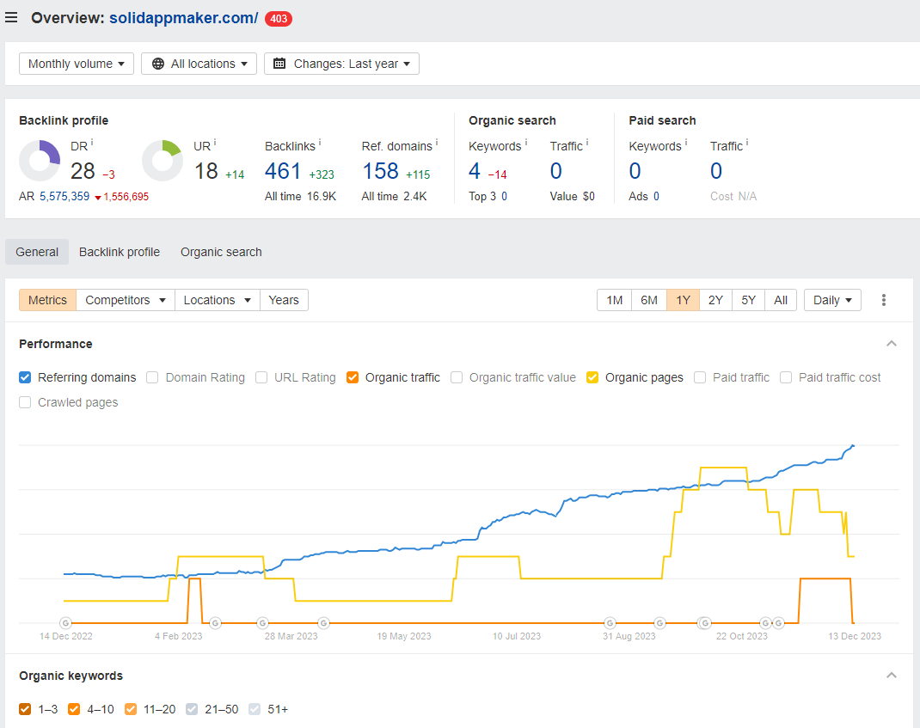Image resolution: width=920 pixels, height=728 pixels.
Task: Click the DR info icon
Action: [x=92, y=143]
